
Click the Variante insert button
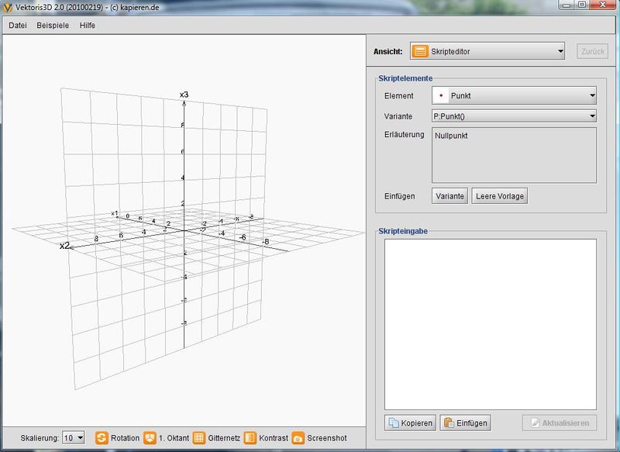pyautogui.click(x=449, y=196)
